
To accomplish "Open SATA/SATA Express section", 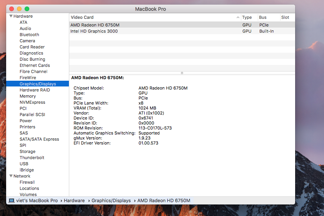I will point(39,139).
